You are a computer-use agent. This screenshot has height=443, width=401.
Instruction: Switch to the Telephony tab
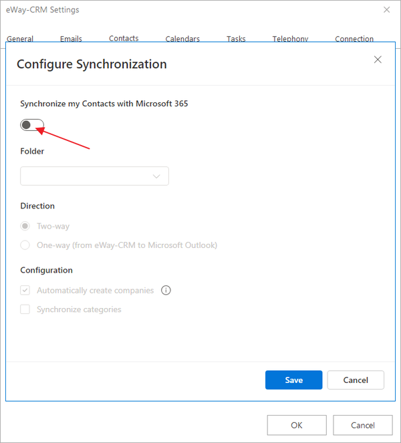pyautogui.click(x=290, y=39)
